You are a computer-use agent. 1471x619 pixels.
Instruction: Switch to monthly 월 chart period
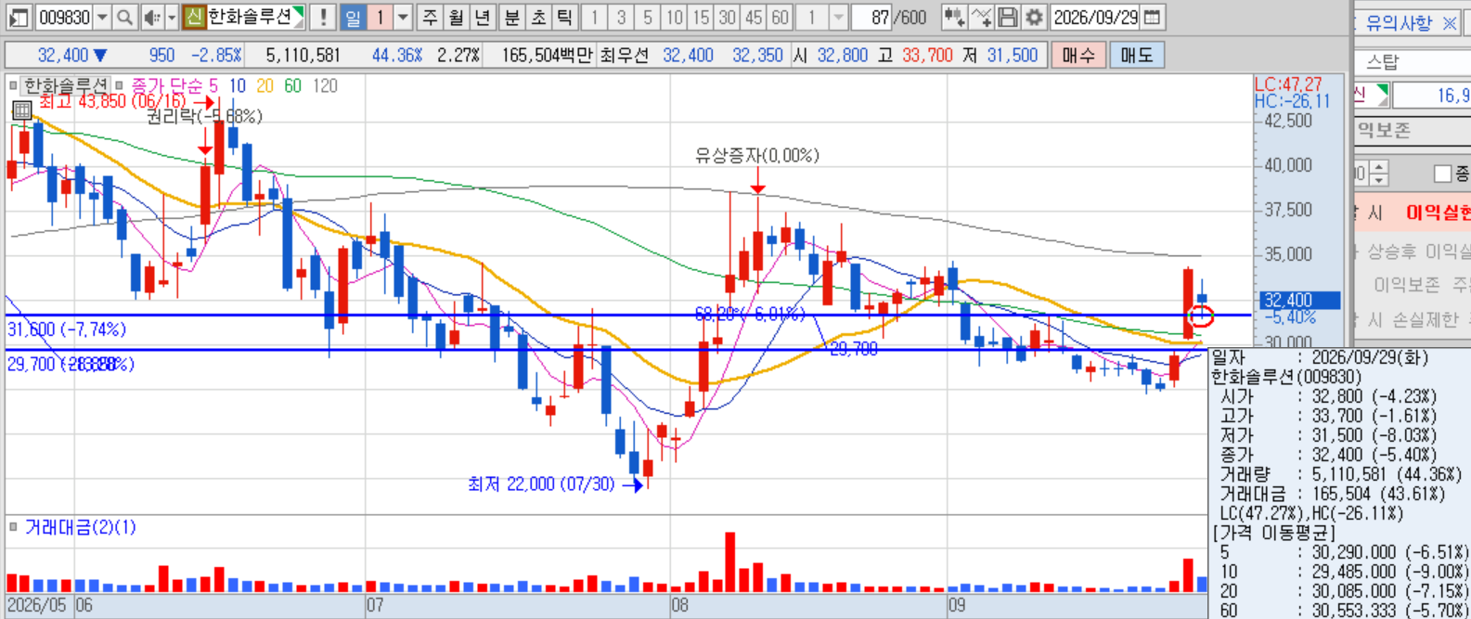coord(456,17)
